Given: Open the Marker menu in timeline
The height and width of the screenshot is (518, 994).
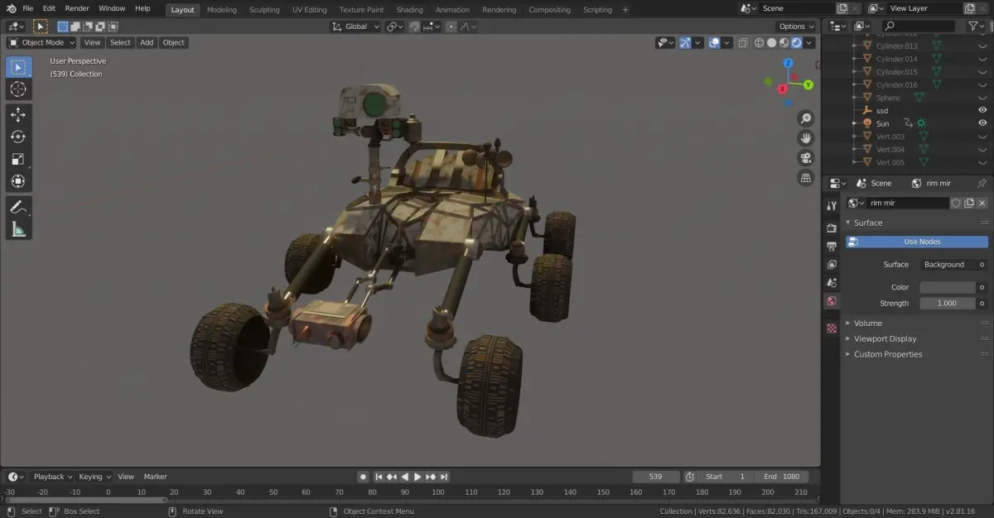Looking at the screenshot, I should pyautogui.click(x=156, y=477).
